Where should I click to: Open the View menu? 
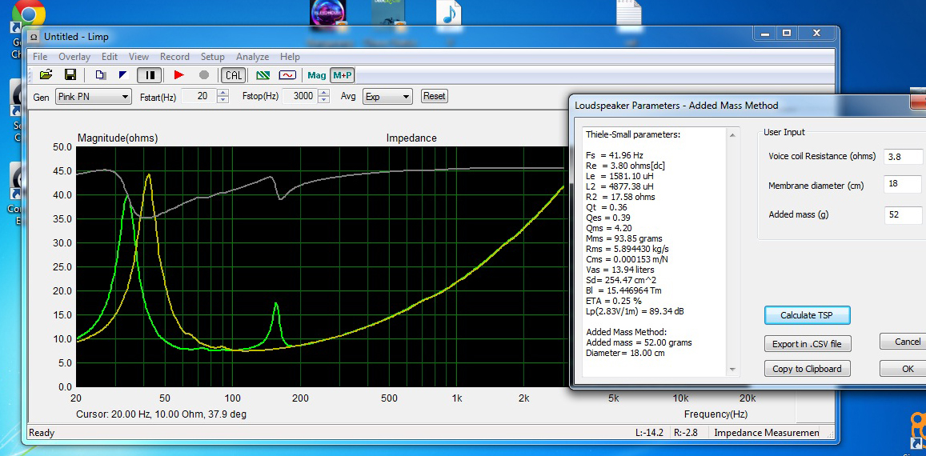click(138, 57)
